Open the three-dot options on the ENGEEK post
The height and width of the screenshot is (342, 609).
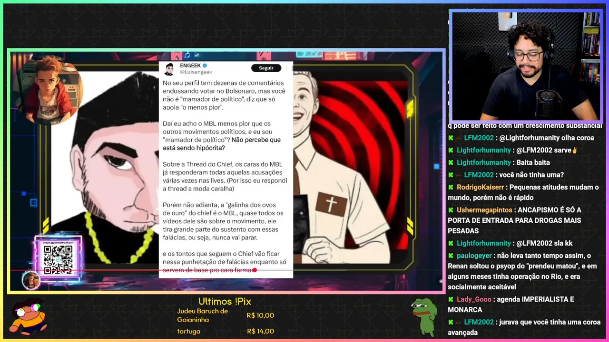[x=286, y=68]
